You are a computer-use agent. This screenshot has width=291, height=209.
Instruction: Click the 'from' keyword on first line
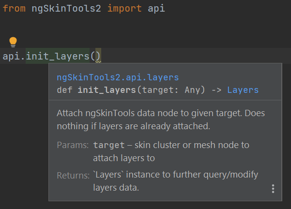tap(14, 9)
